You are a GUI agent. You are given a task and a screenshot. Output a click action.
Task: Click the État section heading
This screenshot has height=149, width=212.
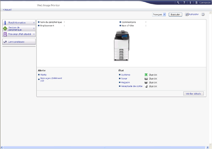[121, 70]
